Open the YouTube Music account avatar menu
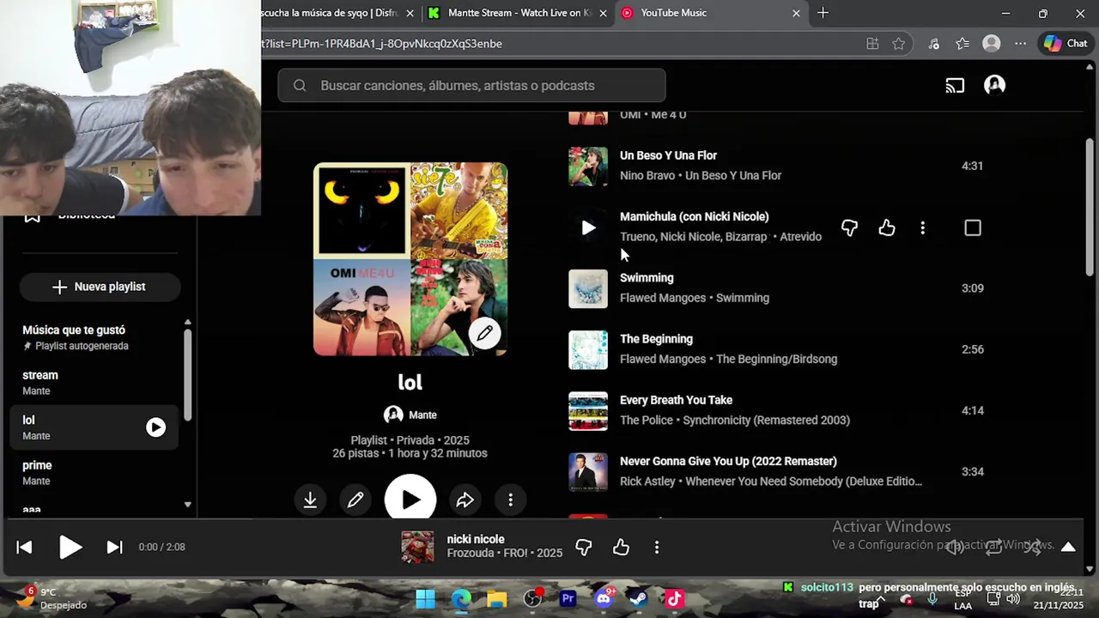1099x618 pixels. [x=994, y=85]
